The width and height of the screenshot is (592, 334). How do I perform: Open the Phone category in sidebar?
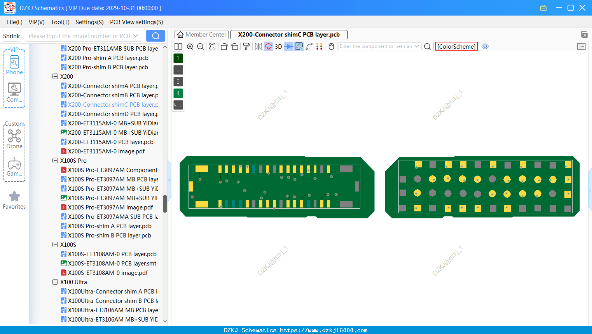pyautogui.click(x=14, y=65)
